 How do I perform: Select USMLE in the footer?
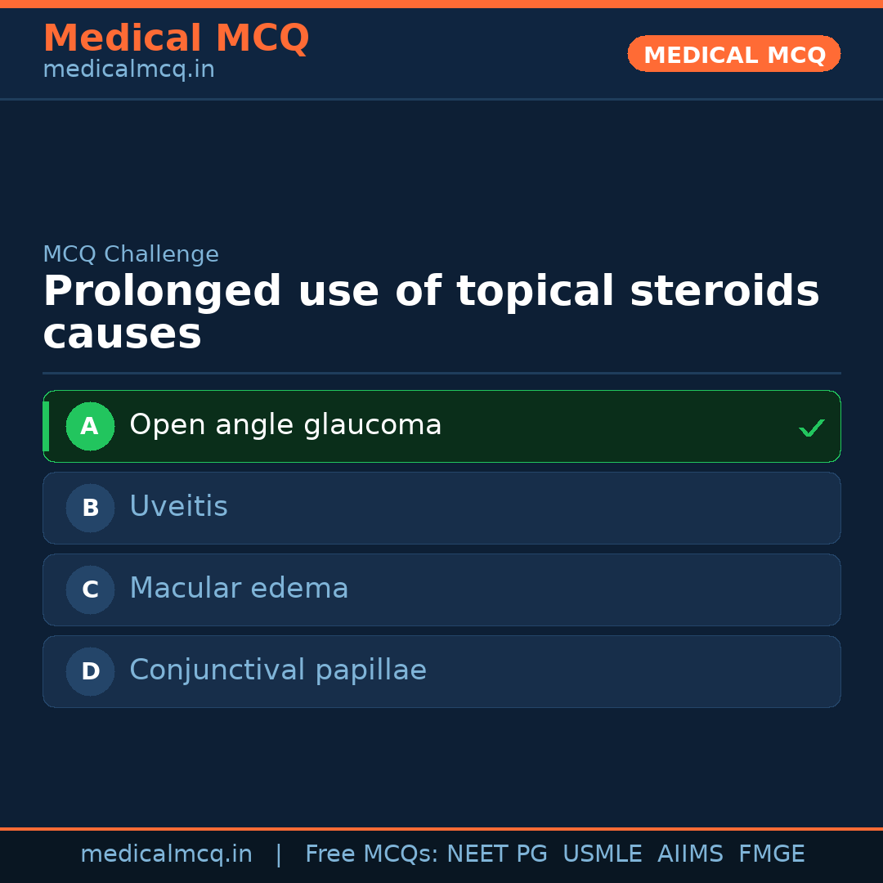[602, 854]
